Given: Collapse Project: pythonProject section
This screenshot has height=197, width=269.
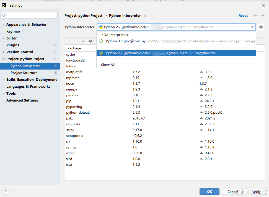Looking at the screenshot, I should pos(3,59).
